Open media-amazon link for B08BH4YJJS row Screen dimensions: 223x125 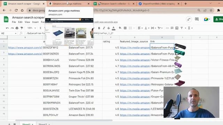pos(135,60)
